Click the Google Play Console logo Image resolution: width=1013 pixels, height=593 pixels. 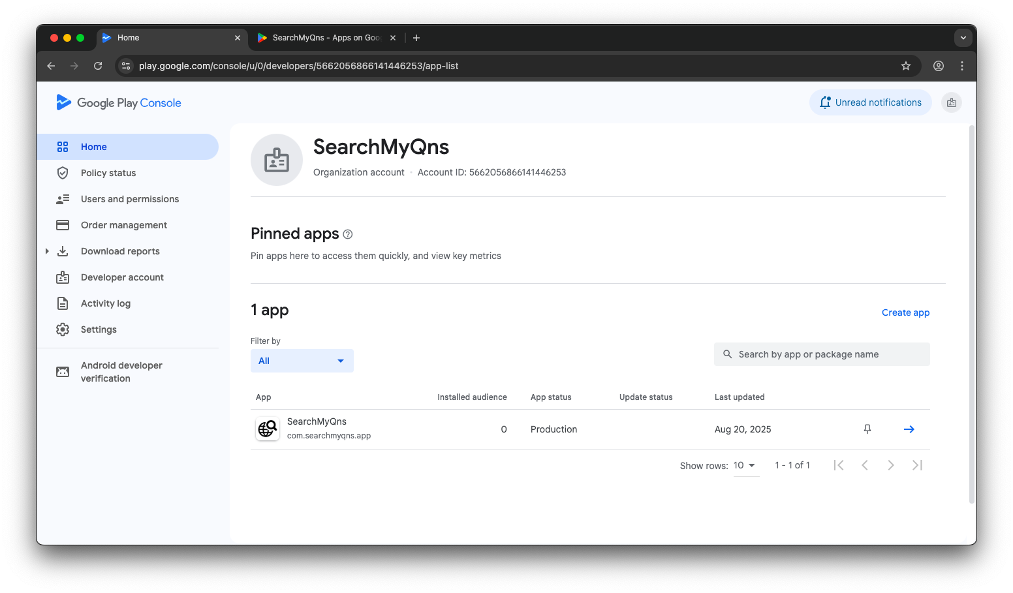point(118,102)
